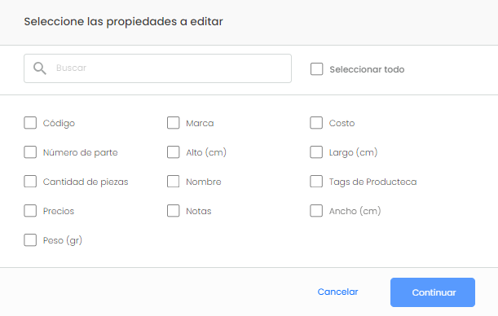Select the Costo property checkbox
Viewport: 498px width, 316px height.
316,123
